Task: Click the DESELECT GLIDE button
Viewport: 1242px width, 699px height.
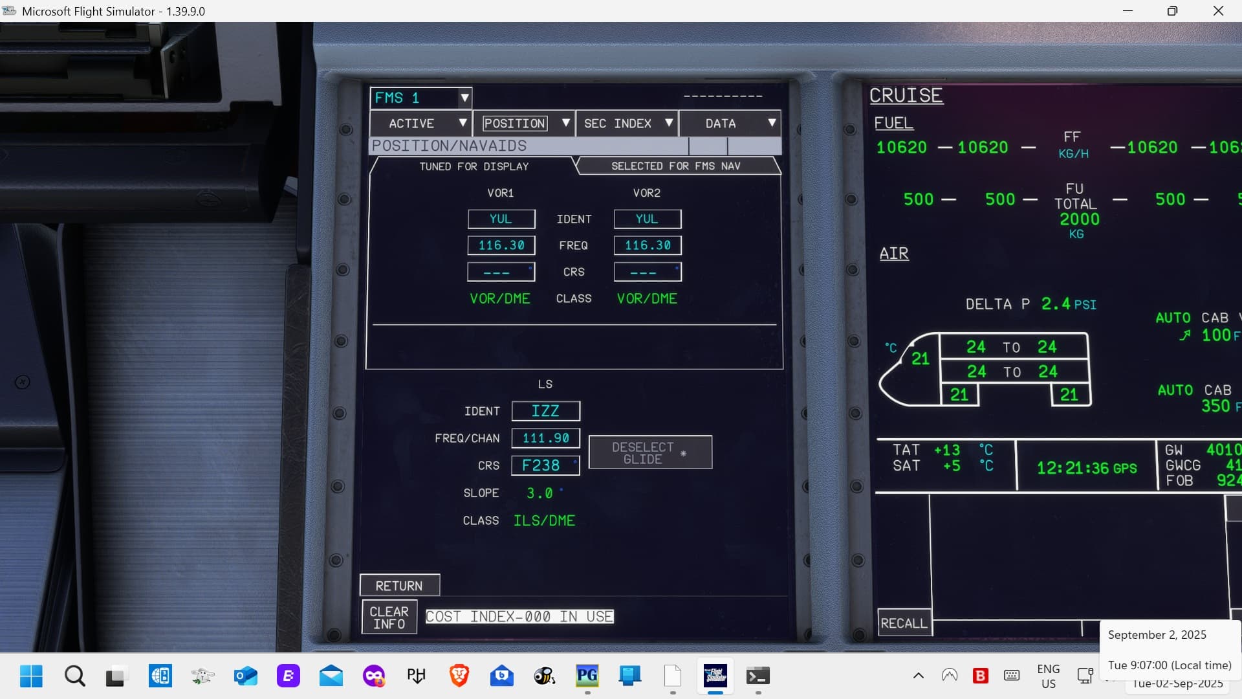Action: coord(650,452)
